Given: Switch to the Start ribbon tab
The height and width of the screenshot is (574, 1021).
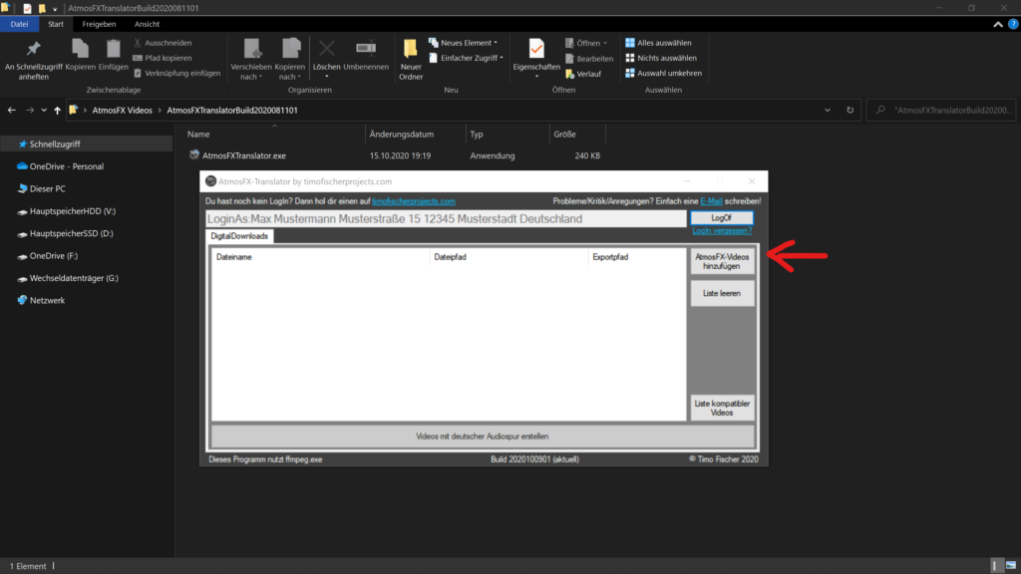Looking at the screenshot, I should coord(56,24).
